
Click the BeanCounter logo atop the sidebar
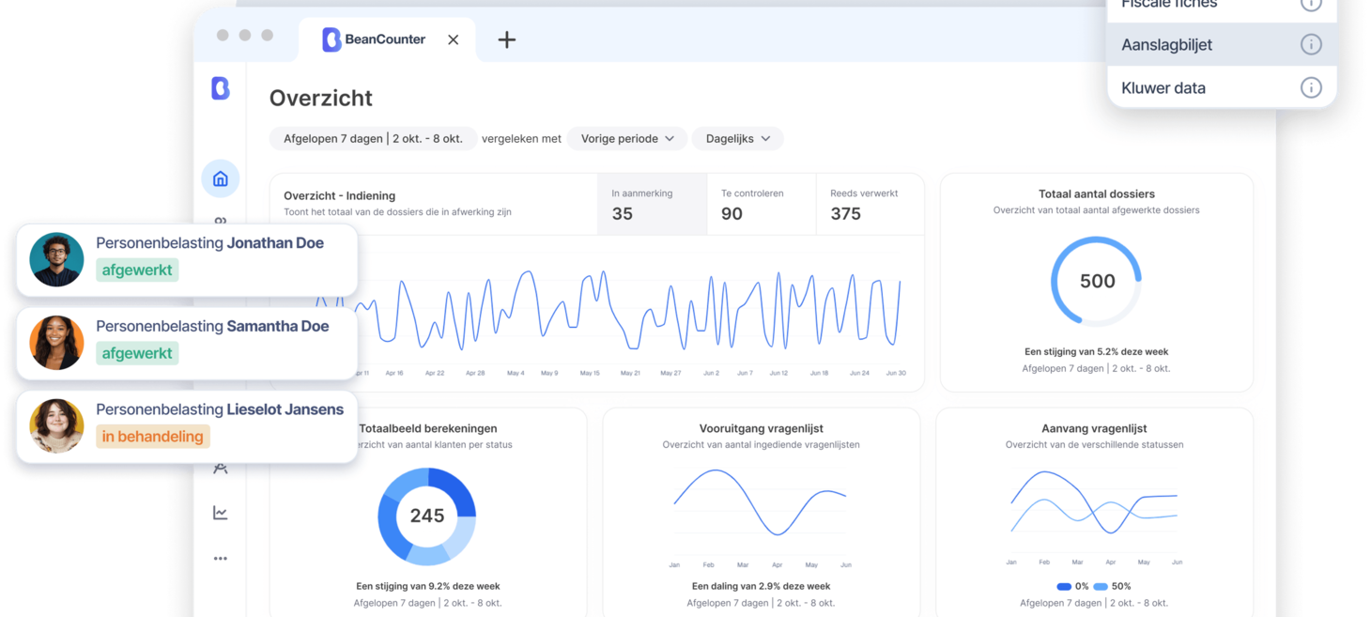click(221, 88)
